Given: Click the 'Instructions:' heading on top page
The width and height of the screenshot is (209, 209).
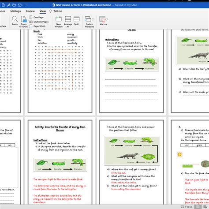Looking at the screenshot, I should (x=112, y=40).
